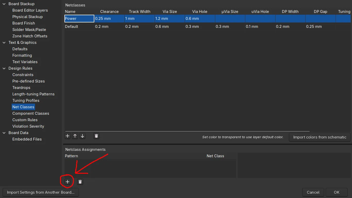352x198 pixels.
Task: Cancel the board setup dialog
Action: pyautogui.click(x=313, y=192)
